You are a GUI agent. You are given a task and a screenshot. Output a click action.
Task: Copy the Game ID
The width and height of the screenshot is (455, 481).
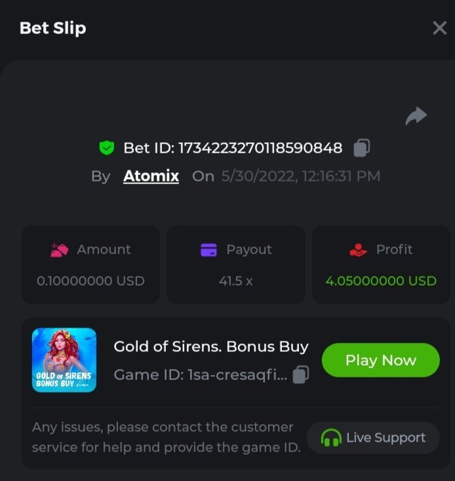point(300,375)
